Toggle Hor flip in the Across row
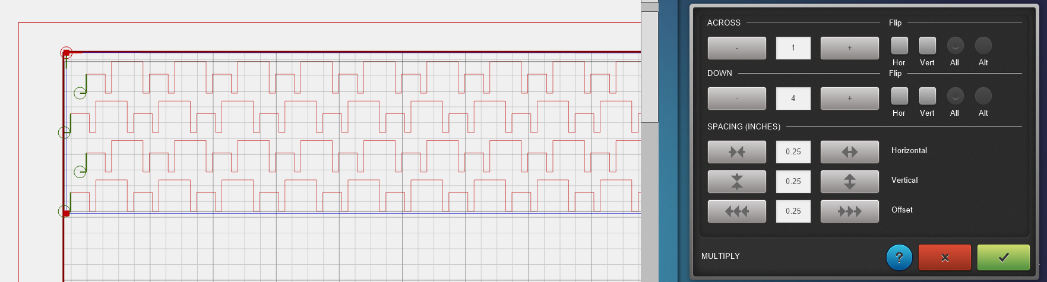 click(899, 46)
